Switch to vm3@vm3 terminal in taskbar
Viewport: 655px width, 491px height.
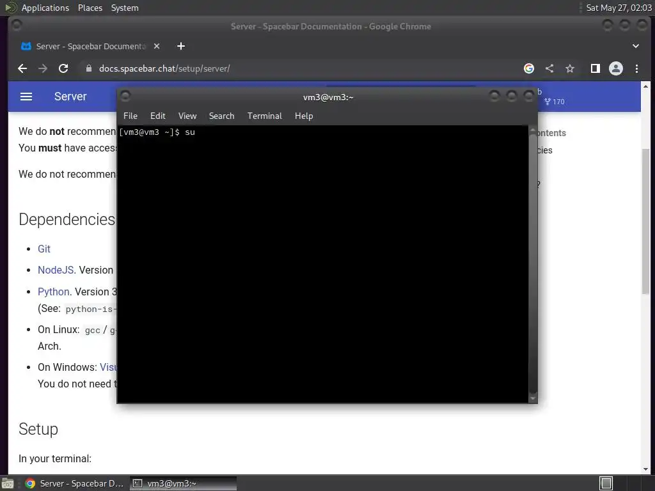click(x=183, y=483)
